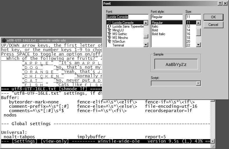
Task: Select size 22 in size list
Action: click(191, 45)
